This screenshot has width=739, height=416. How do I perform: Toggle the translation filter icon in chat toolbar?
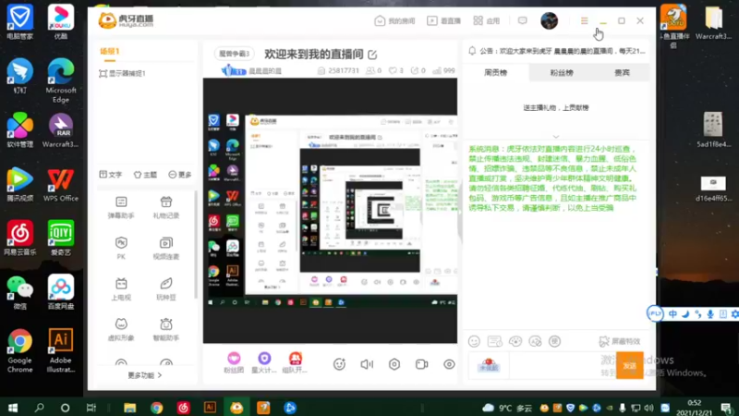pyautogui.click(x=535, y=341)
